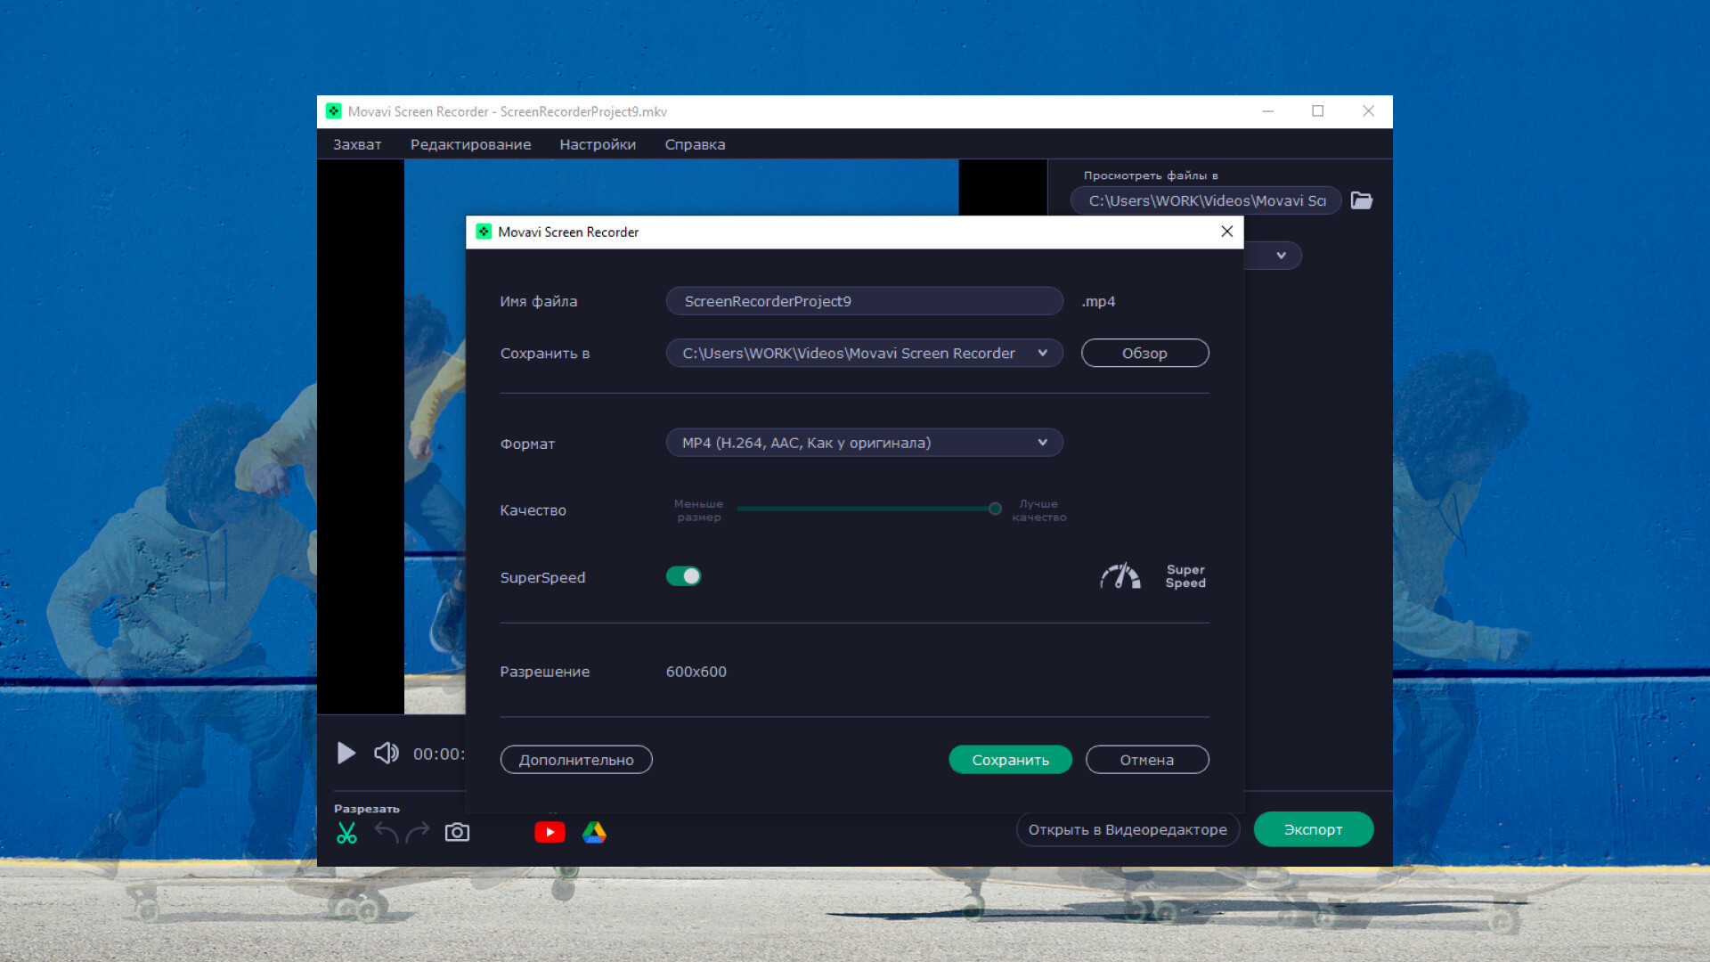The height and width of the screenshot is (962, 1710).
Task: Open the folder icon next to file path
Action: (x=1361, y=200)
